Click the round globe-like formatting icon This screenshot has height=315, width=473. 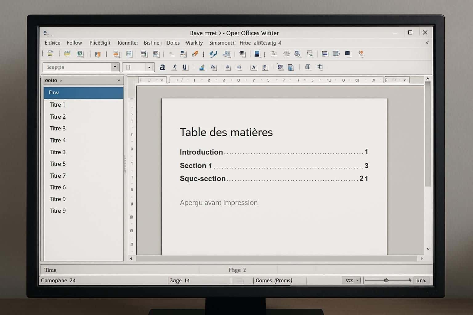(x=280, y=67)
